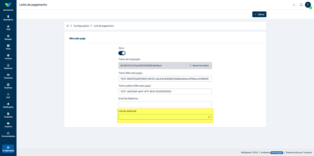314x156 pixels.
Task: Click Gerar novo token button
Action: point(199,65)
